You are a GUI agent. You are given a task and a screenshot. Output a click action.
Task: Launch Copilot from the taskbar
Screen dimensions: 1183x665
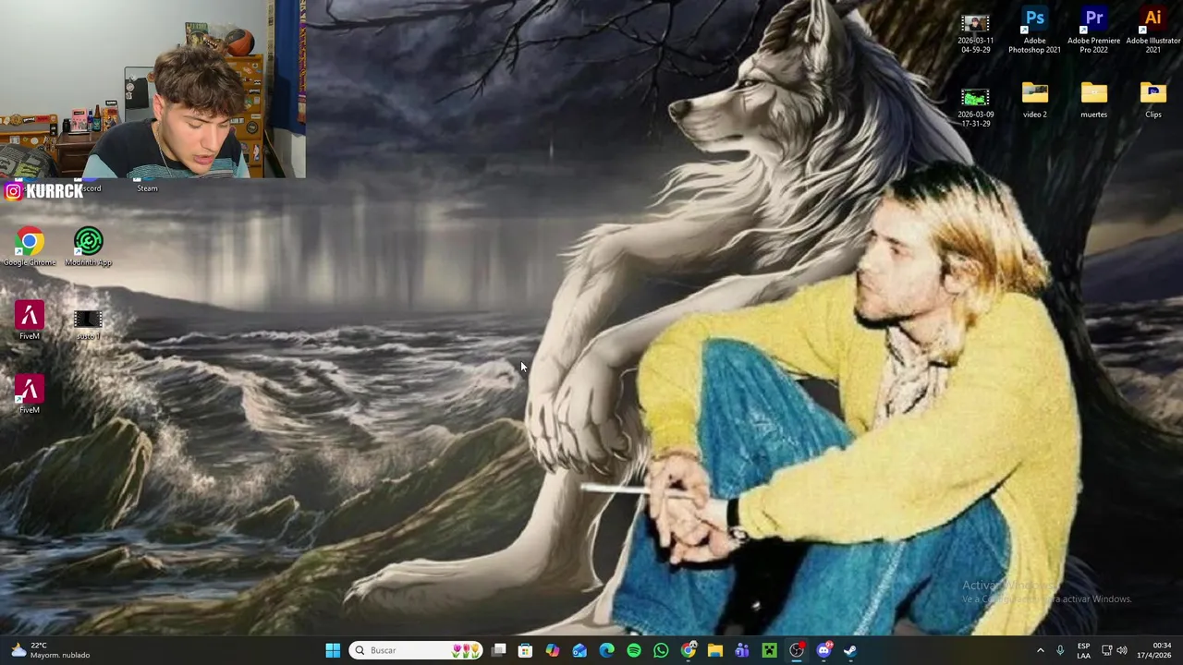[x=553, y=650]
